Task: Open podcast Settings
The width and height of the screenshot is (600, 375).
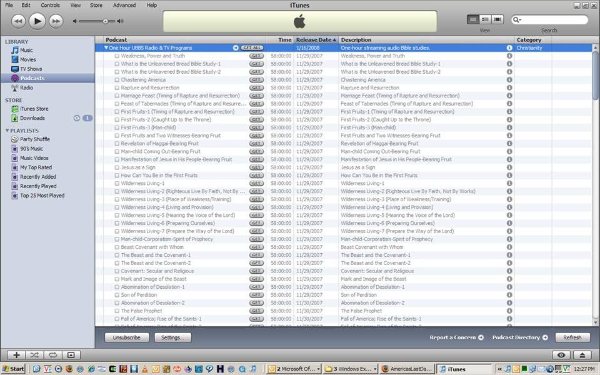Action: (172, 337)
